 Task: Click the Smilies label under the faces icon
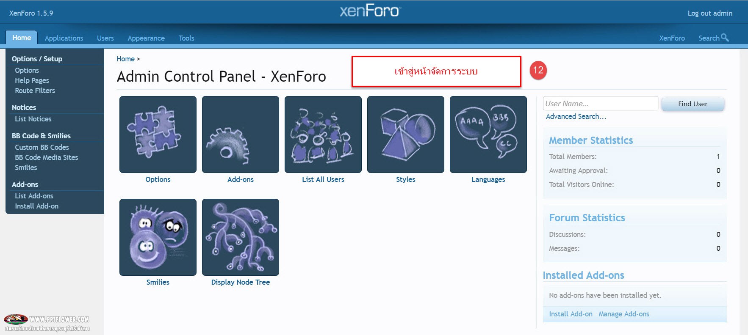point(158,282)
